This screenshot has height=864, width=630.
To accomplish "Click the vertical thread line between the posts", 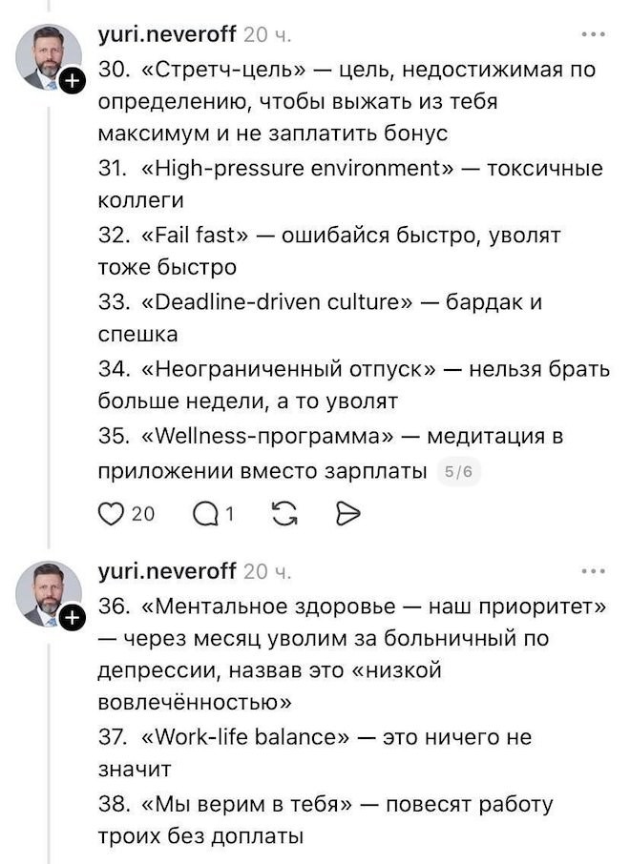I will (49, 326).
